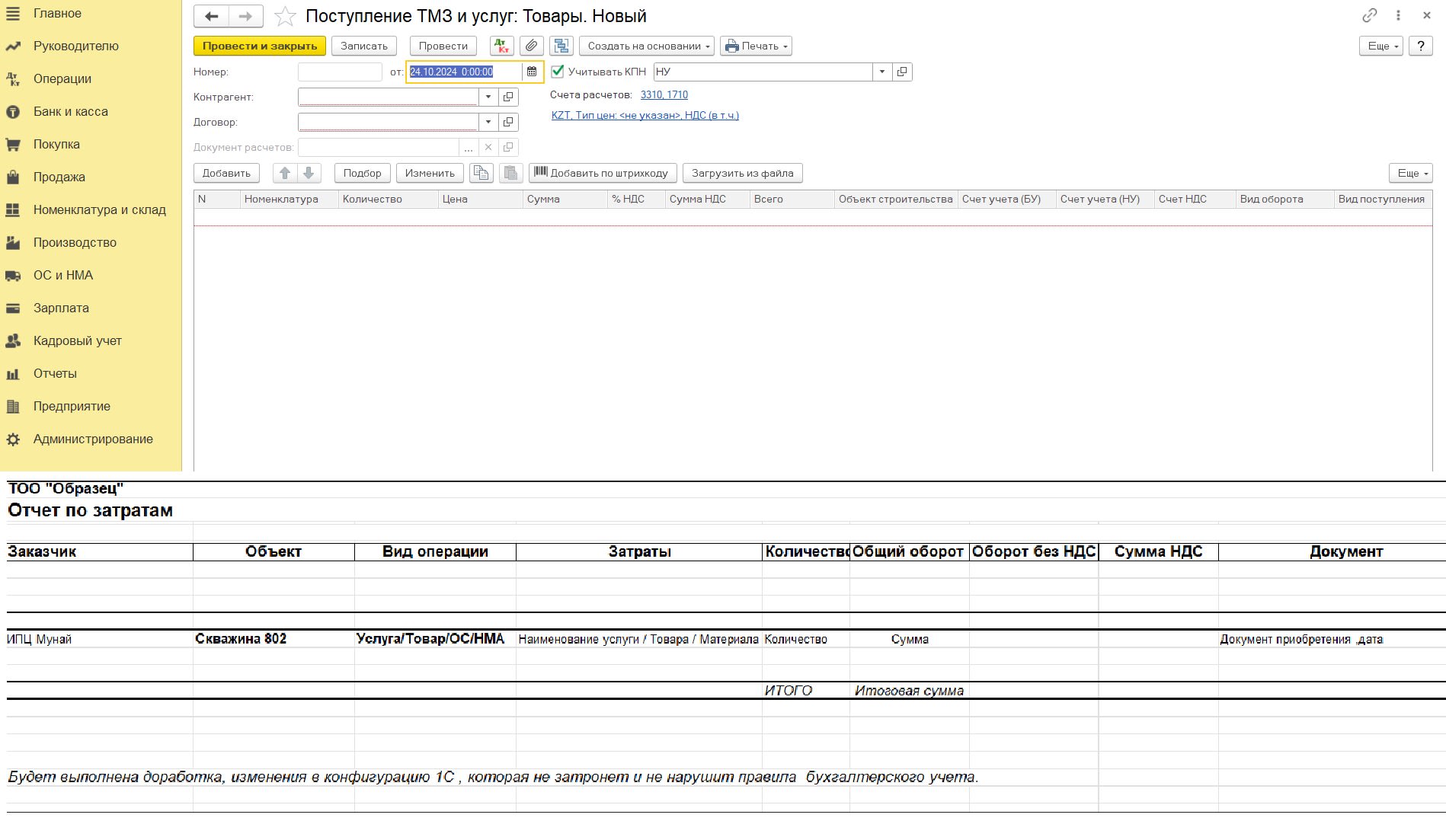This screenshot has width=1446, height=821.
Task: Expand the Договор dropdown arrow
Action: (488, 122)
